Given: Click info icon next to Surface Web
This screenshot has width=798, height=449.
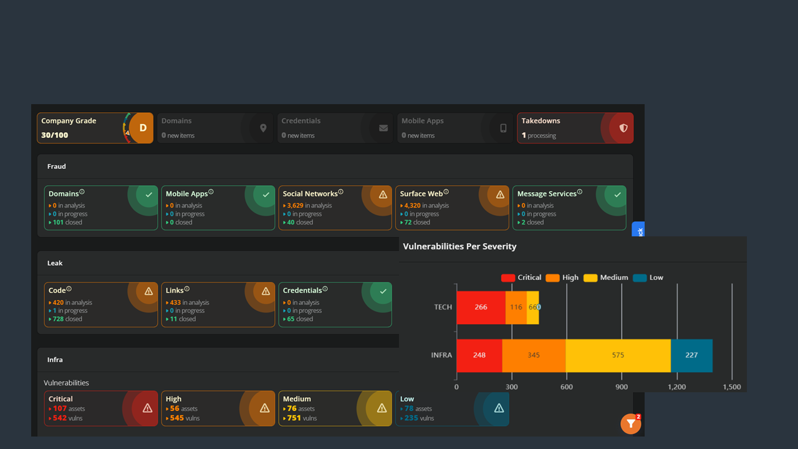Looking at the screenshot, I should 446,192.
